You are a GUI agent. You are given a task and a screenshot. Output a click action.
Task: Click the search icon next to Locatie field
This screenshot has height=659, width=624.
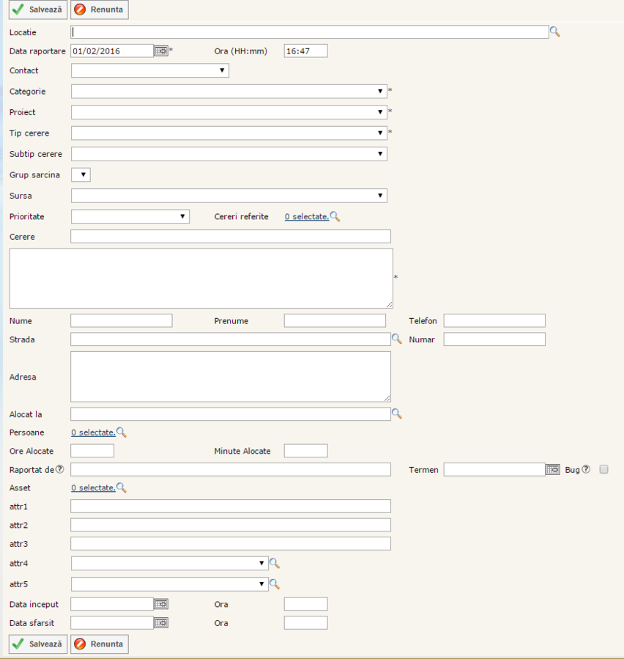[x=554, y=32]
